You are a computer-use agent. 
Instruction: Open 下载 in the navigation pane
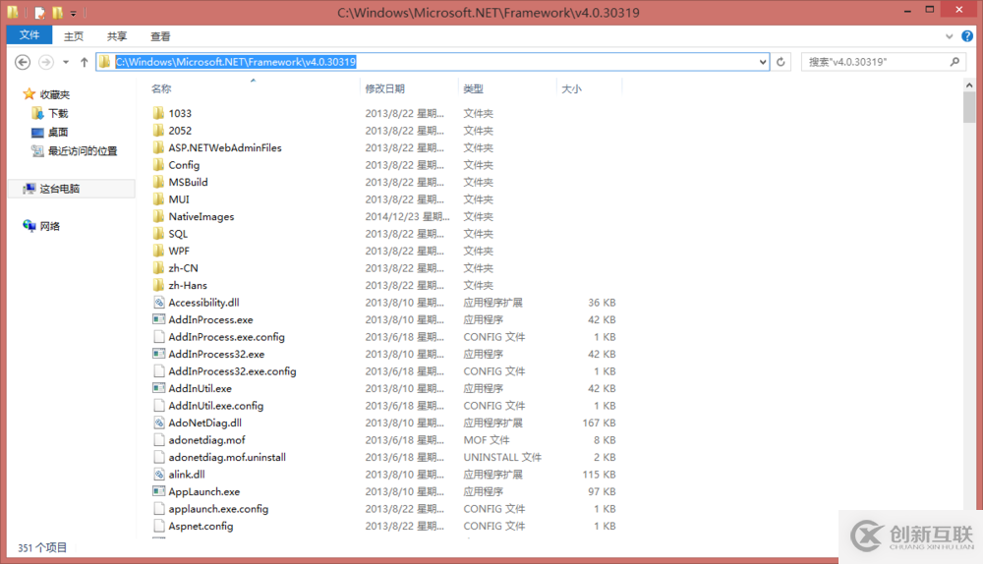pos(58,113)
